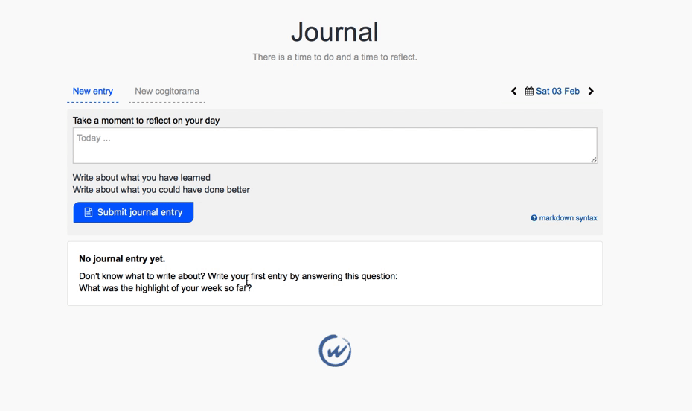Screen dimensions: 692x411
Task: Focus the 'Today ...' reflection text area
Action: [335, 146]
